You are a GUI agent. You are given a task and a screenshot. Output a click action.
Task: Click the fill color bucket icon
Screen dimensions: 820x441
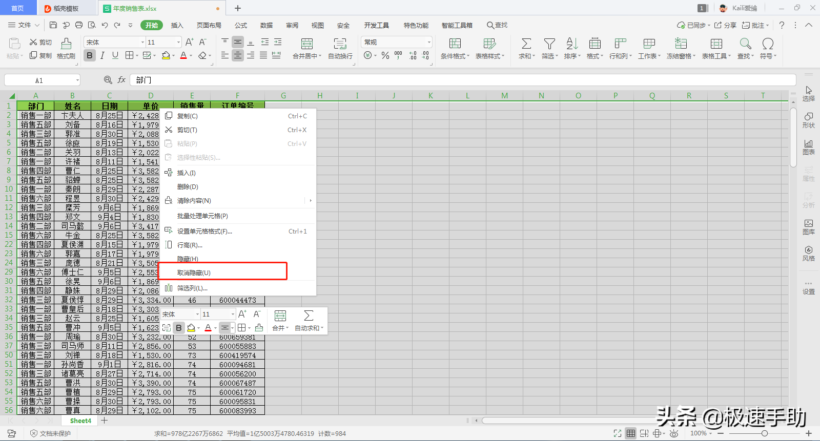(166, 55)
